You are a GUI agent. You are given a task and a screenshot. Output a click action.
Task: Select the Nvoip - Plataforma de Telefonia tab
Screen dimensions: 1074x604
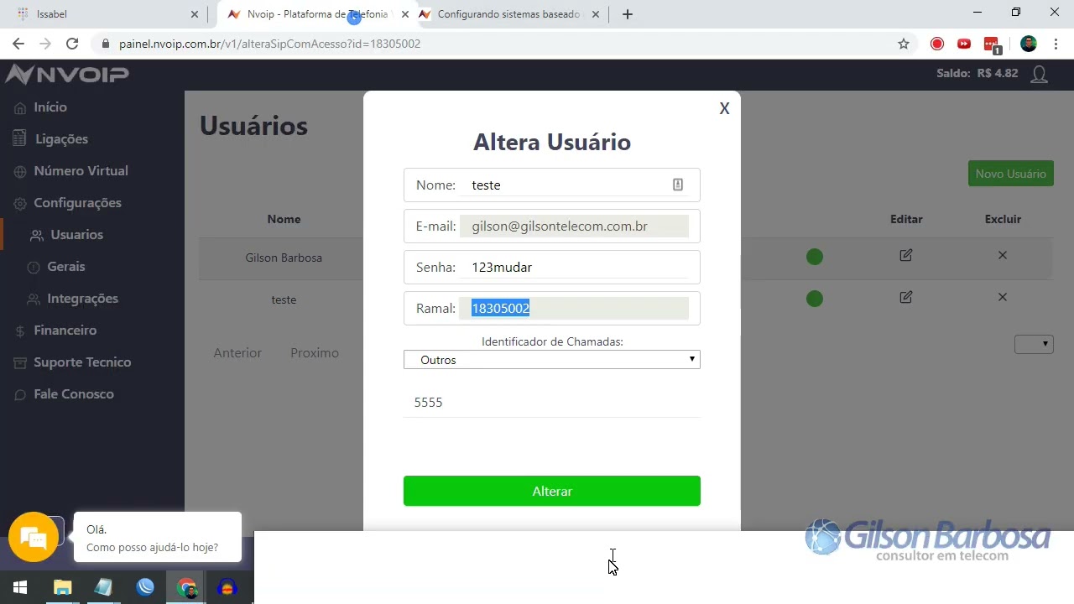click(x=315, y=14)
